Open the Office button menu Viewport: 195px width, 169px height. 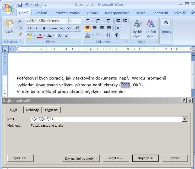tap(8, 8)
